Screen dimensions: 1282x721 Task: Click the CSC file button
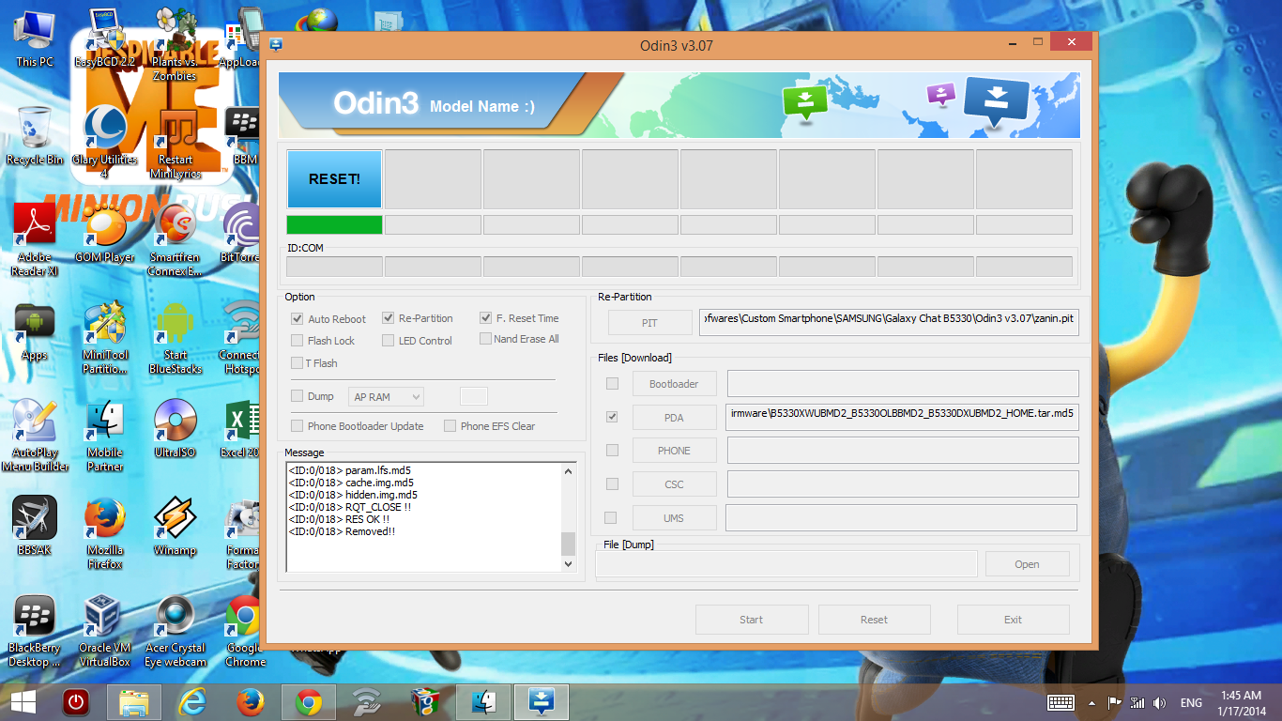(x=674, y=484)
